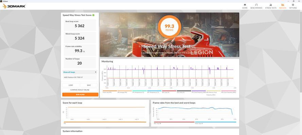
Task: Minimize the 3DMark window
Action: pos(288,1)
